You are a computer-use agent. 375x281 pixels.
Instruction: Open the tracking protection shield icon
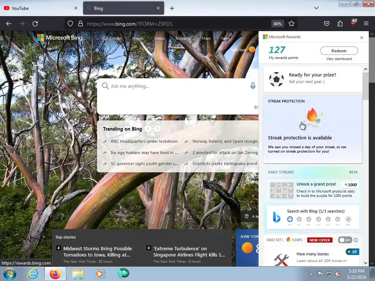70,23
